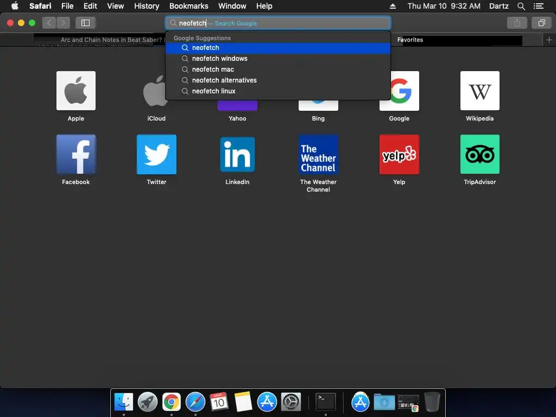
Task: Open the Safari app menu
Action: [40, 6]
